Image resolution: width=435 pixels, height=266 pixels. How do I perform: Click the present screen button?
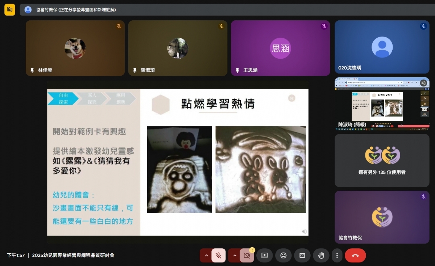coord(264,256)
